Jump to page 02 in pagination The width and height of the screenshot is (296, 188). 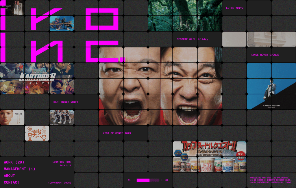(167, 180)
